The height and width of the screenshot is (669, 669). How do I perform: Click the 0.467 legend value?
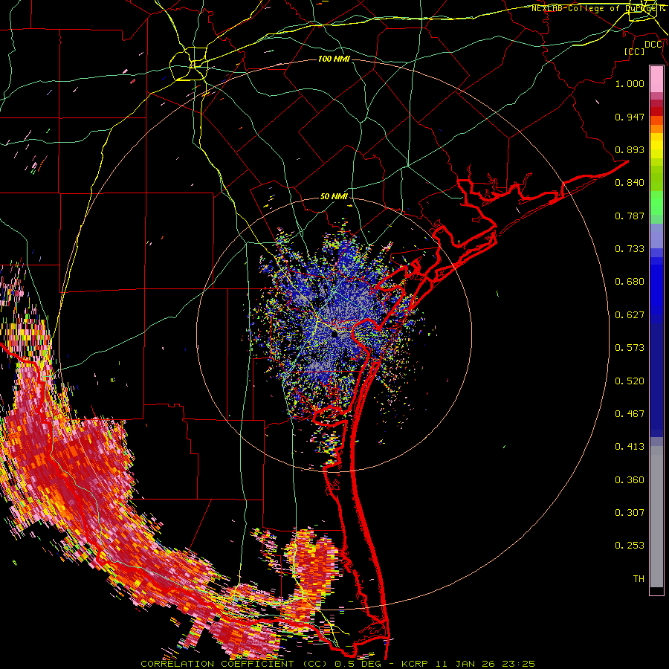tap(630, 414)
